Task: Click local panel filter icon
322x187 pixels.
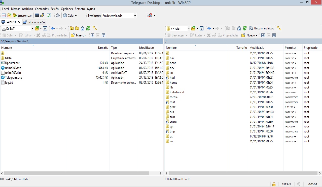Action: 45,29
